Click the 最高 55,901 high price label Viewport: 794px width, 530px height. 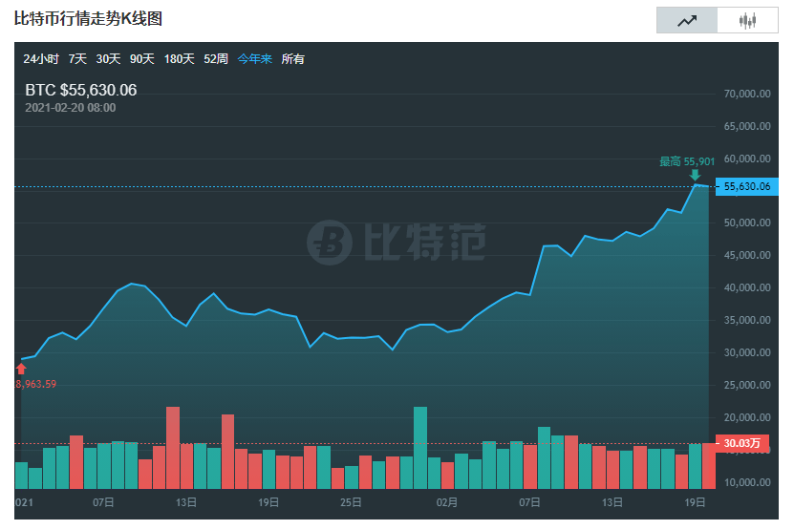click(x=686, y=161)
